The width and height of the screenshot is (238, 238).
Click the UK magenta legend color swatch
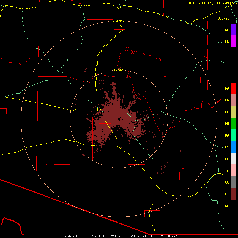tap(234, 42)
